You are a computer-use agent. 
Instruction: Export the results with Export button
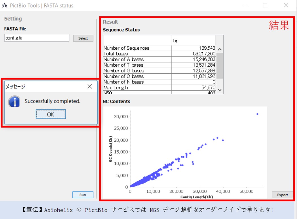[x=282, y=195]
